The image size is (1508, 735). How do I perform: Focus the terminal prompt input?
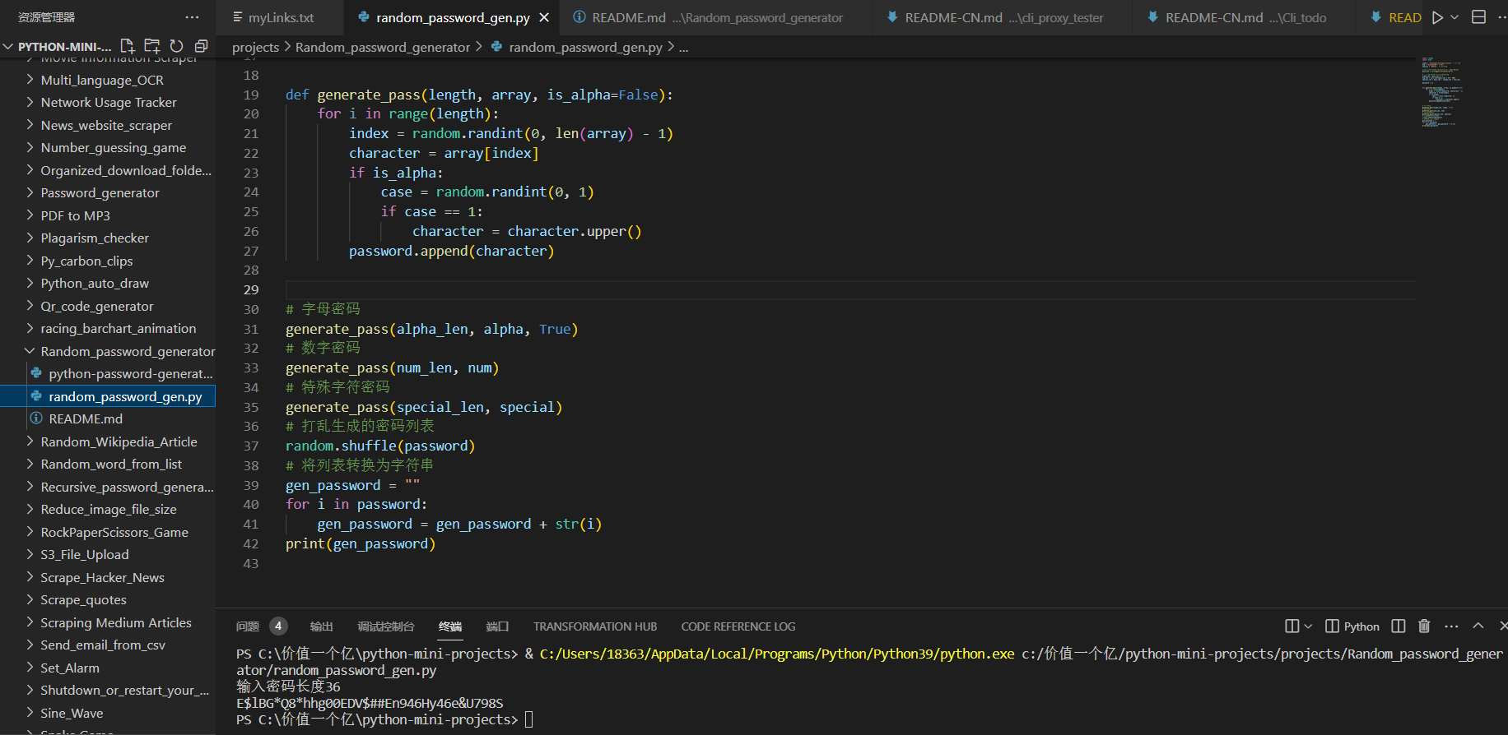coord(529,719)
